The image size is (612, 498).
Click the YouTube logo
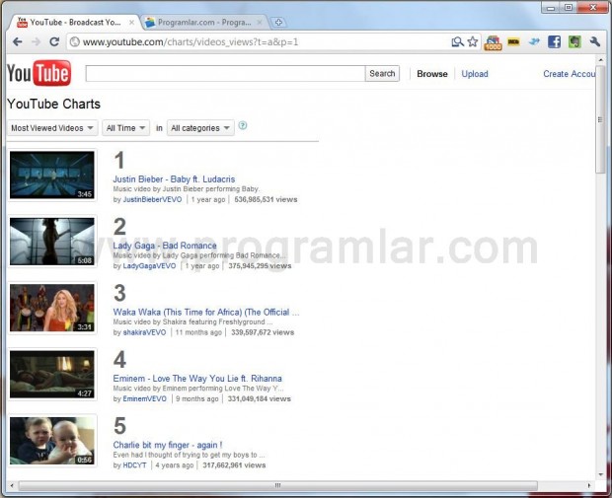39,73
